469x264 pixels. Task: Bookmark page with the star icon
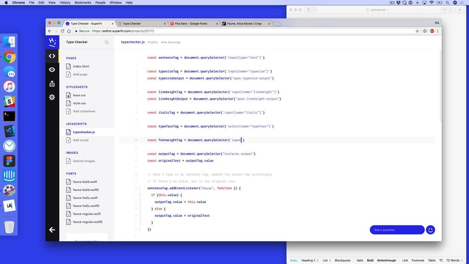417,31
